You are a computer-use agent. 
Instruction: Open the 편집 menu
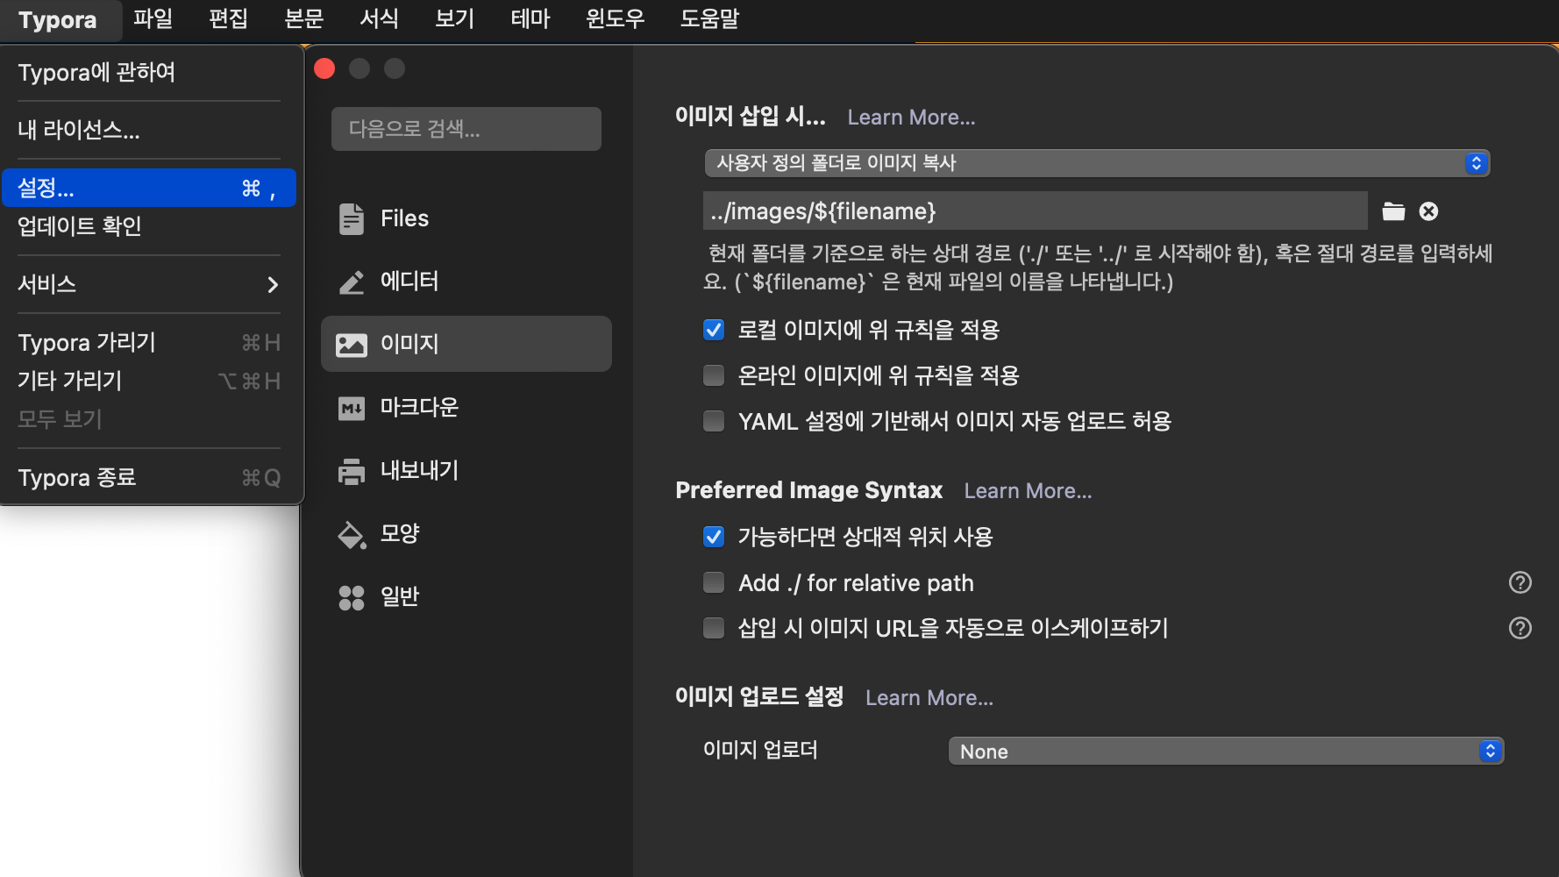[228, 18]
